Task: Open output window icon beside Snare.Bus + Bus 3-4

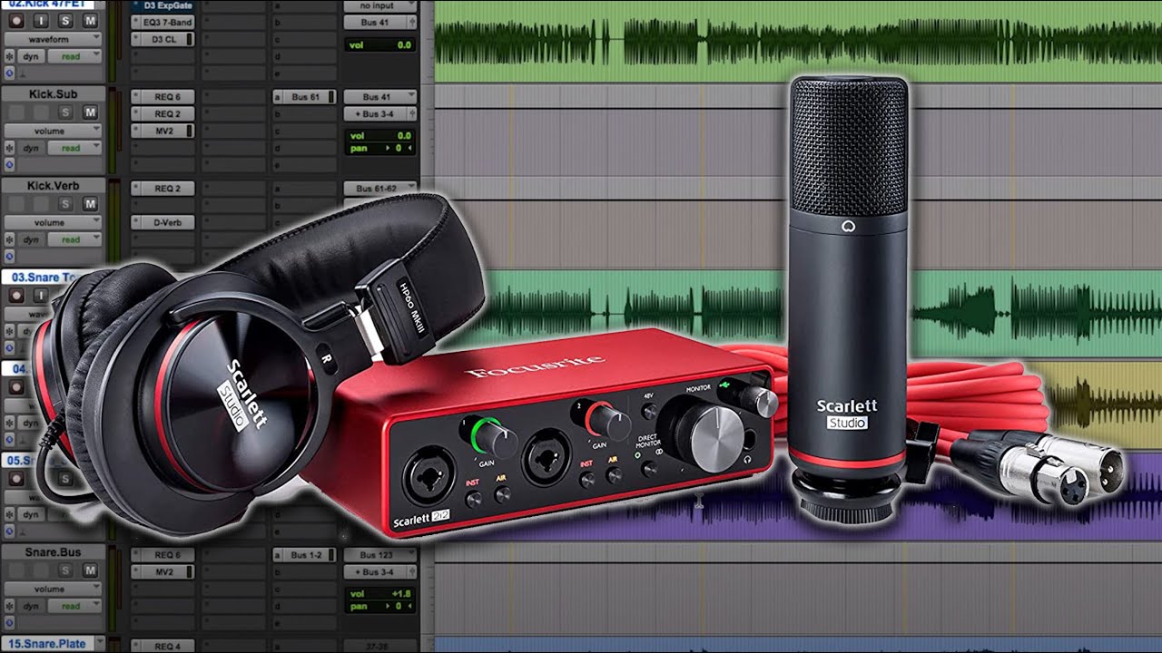Action: point(410,571)
